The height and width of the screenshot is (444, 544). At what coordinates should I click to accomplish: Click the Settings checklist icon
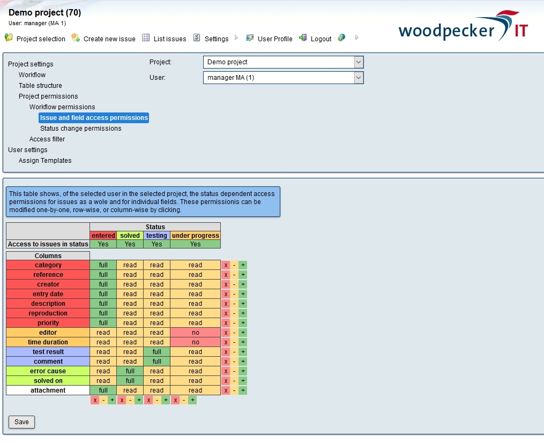coord(197,38)
